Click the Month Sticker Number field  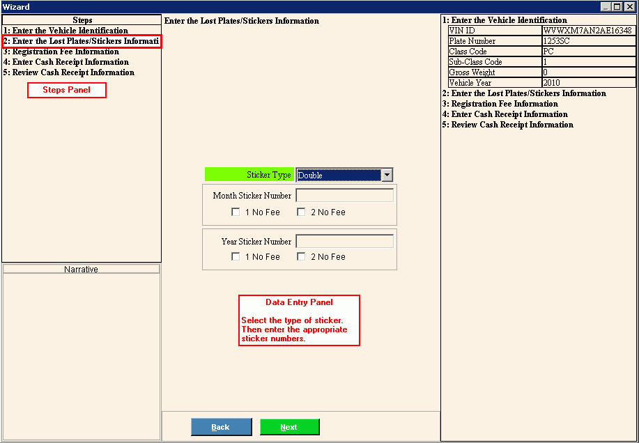344,196
